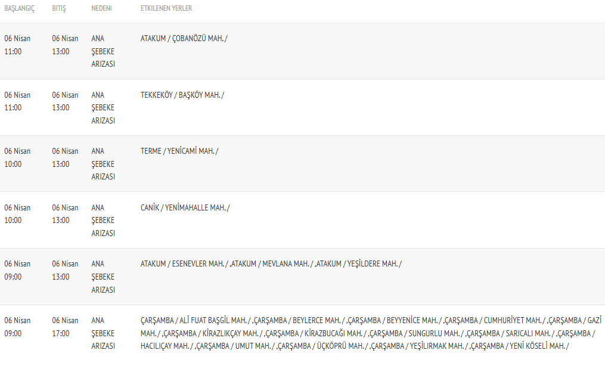Click the NEDENİ column header
The width and height of the screenshot is (605, 372).
click(x=101, y=8)
